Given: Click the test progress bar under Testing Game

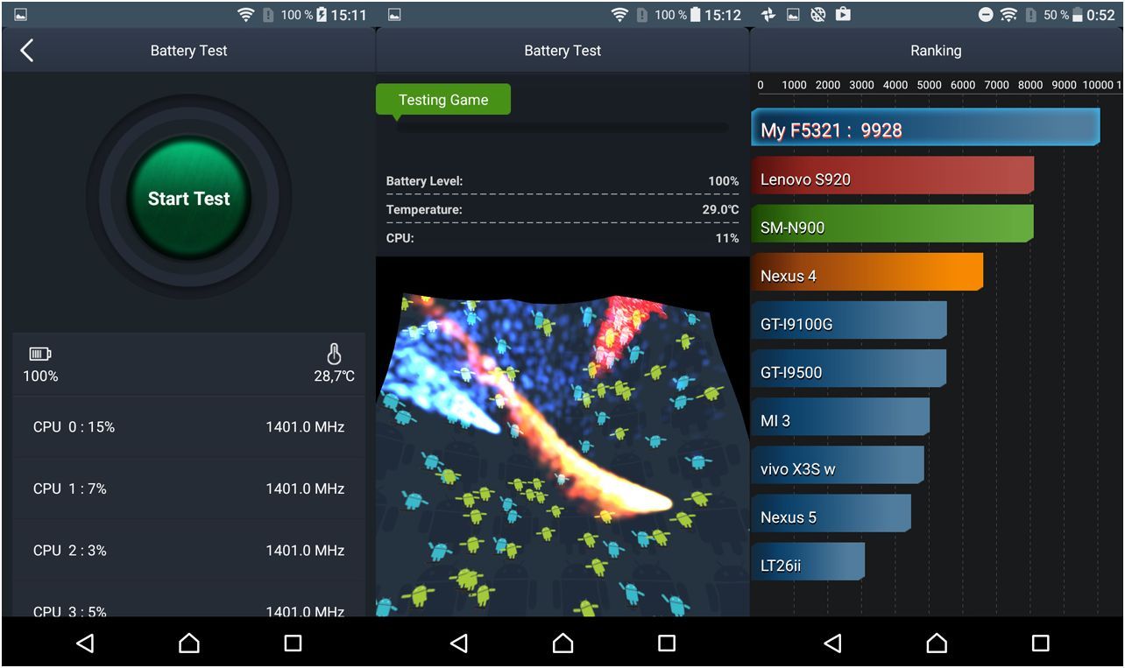Looking at the screenshot, I should coord(562,127).
